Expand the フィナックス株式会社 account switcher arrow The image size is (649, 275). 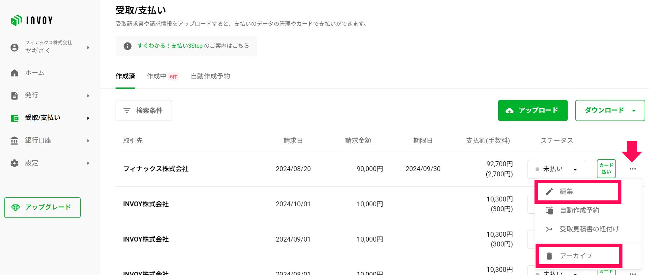click(88, 47)
